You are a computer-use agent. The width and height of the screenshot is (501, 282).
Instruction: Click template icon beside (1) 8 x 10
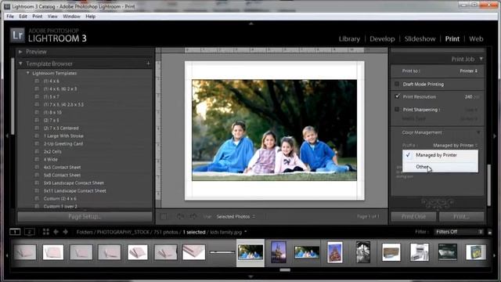pyautogui.click(x=37, y=112)
